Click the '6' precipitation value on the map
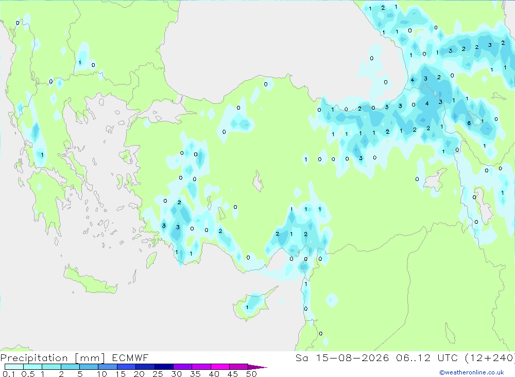Image resolution: width=515 pixels, height=377 pixels. (x=469, y=123)
